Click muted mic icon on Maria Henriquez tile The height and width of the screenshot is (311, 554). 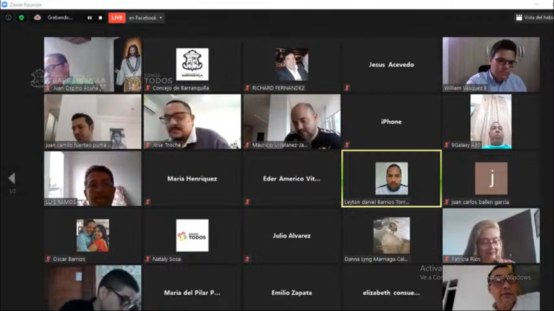click(x=148, y=202)
